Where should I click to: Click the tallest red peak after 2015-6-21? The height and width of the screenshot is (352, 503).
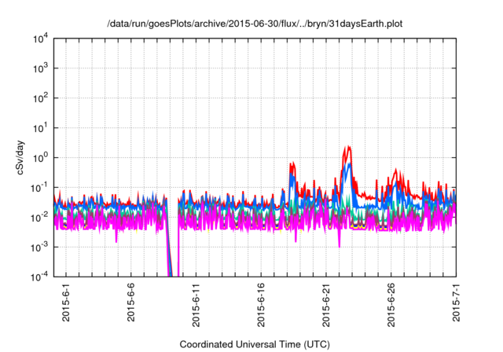point(347,148)
